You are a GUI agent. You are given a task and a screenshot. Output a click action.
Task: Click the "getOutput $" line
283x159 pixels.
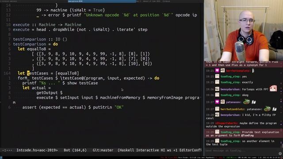point(50,93)
